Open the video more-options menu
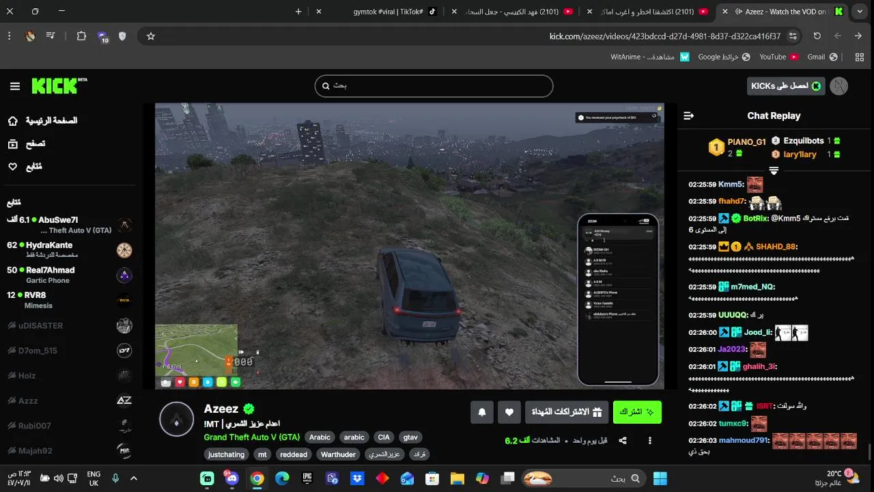 650,441
